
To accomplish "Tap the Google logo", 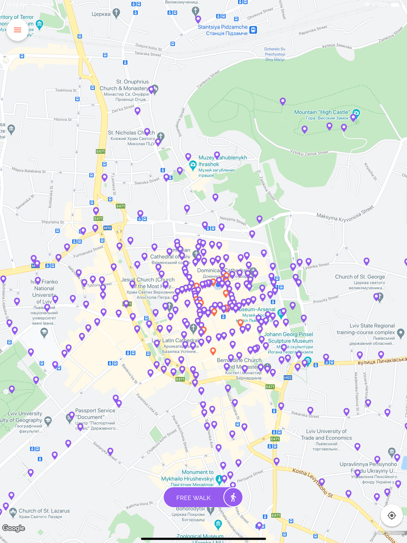I will point(13,528).
